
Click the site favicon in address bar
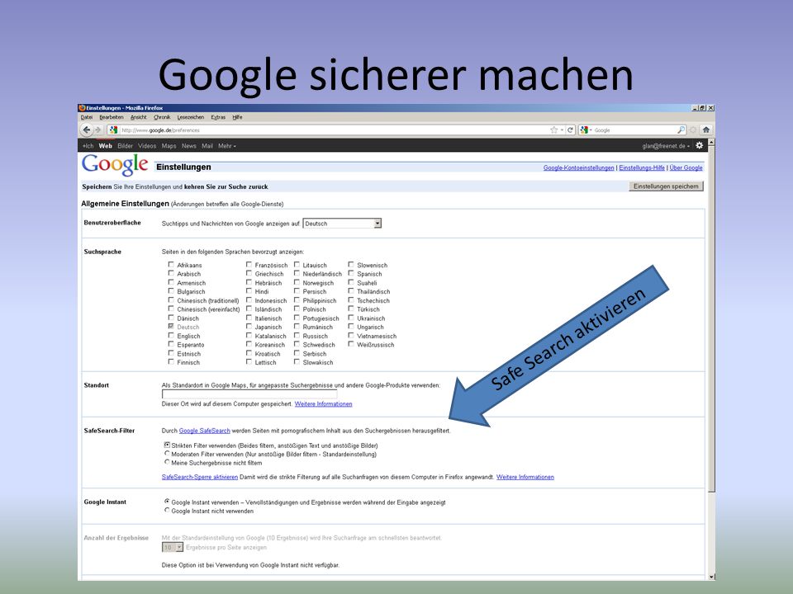(x=113, y=130)
